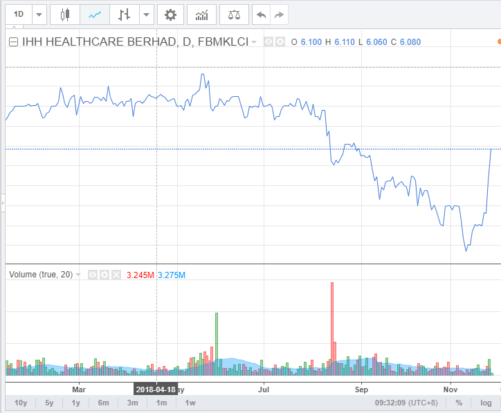Open chart settings gear
This screenshot has height=413, width=501.
[170, 15]
